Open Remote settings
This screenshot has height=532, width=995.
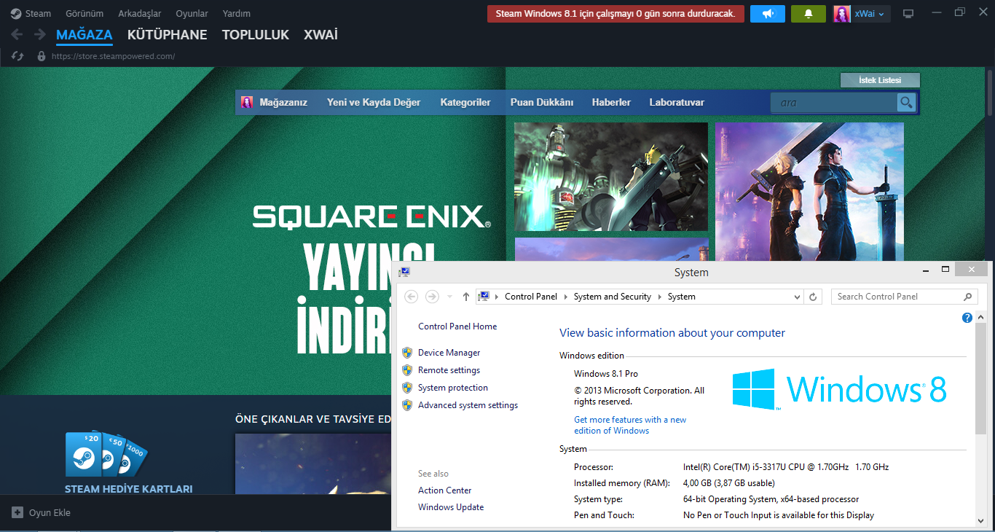pos(449,370)
